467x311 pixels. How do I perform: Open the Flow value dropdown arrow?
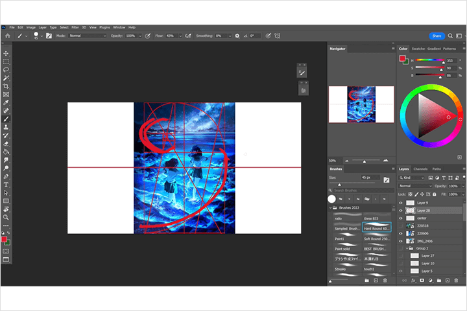[180, 36]
